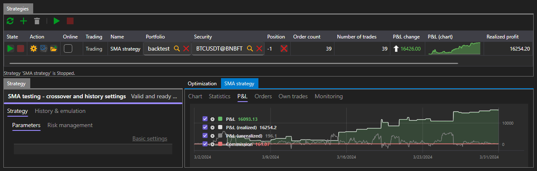Toggle the Online checkbox for SMA strategy
Viewport: 537px width, 171px height.
click(x=68, y=48)
